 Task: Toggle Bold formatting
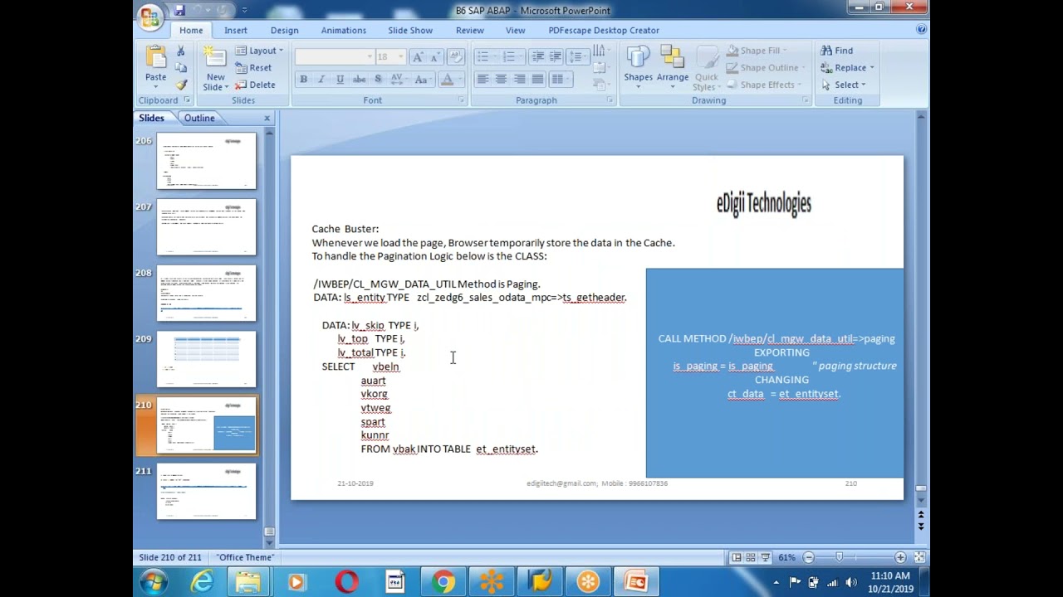pos(303,80)
